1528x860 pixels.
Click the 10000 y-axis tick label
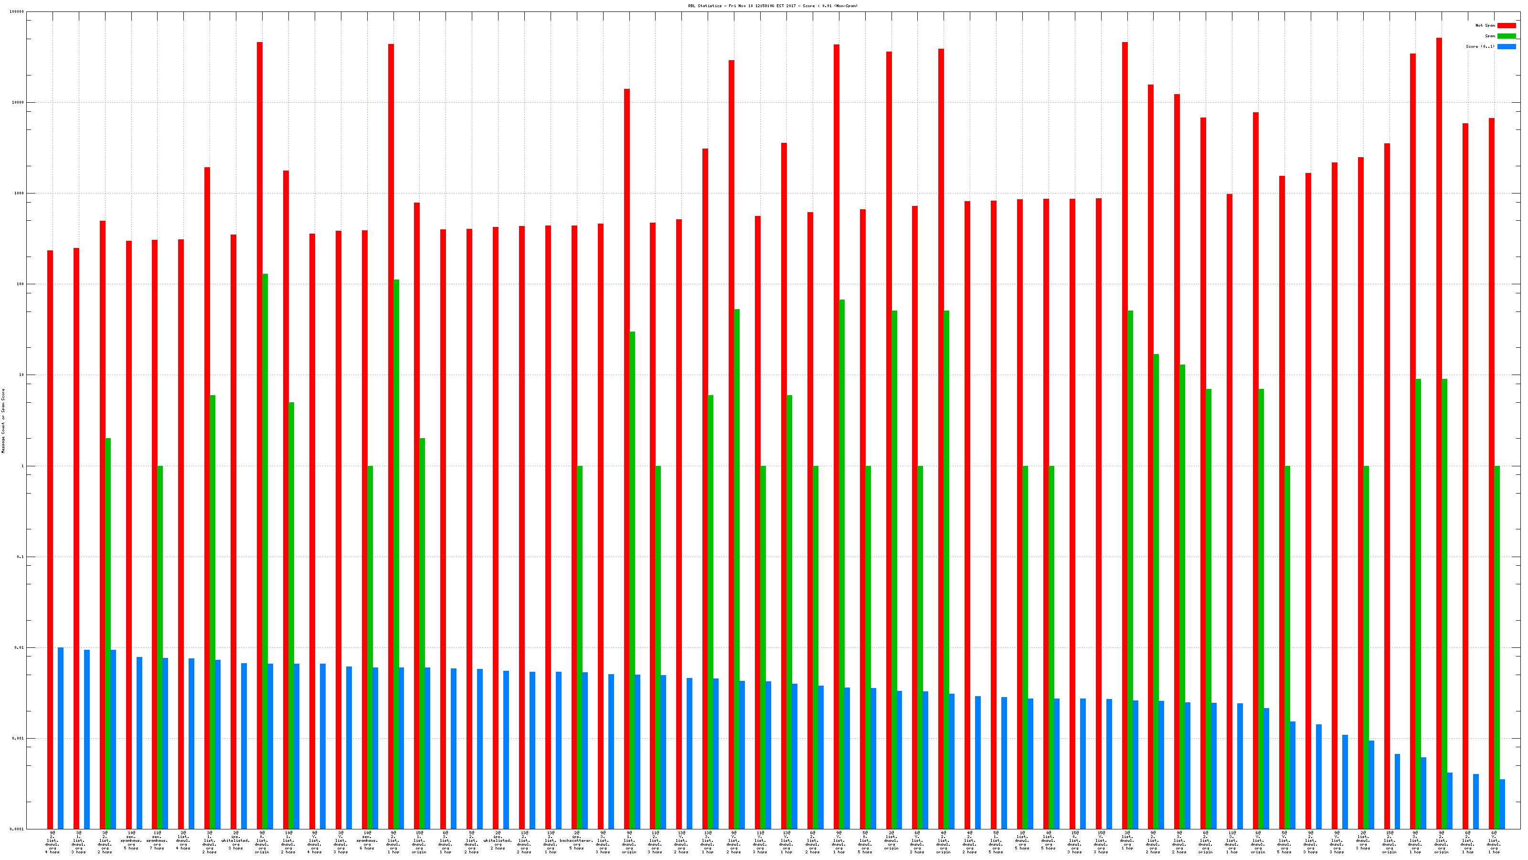[19, 103]
